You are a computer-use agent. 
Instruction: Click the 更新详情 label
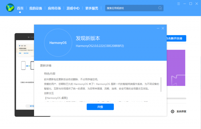pyautogui.click(x=46, y=66)
